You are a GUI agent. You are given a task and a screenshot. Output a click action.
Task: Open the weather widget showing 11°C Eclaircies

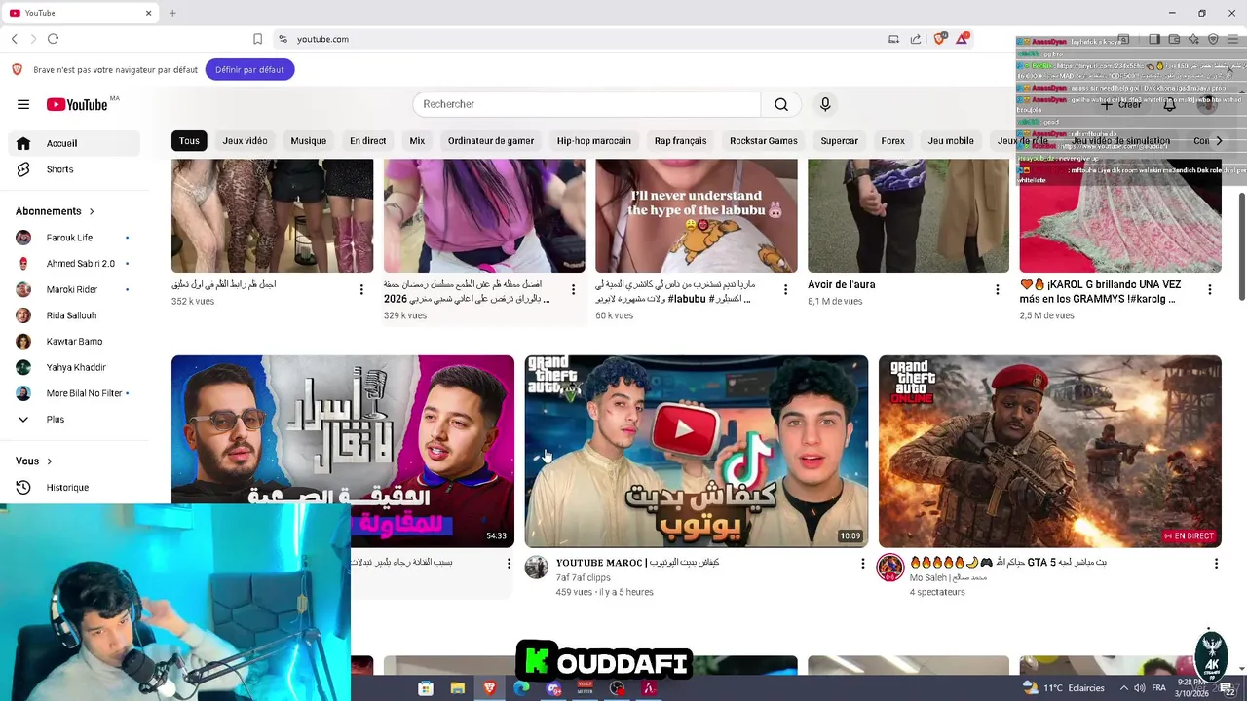(x=1064, y=688)
